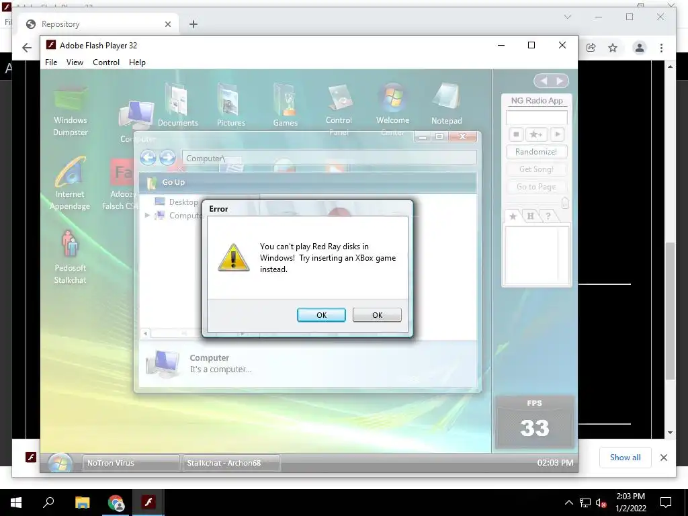Click the yellow warning icon in Error dialog

click(233, 258)
